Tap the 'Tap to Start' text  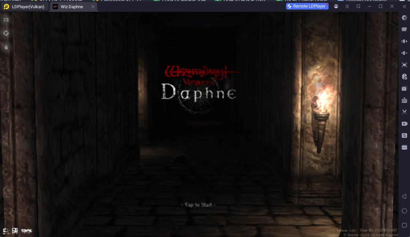tap(198, 205)
